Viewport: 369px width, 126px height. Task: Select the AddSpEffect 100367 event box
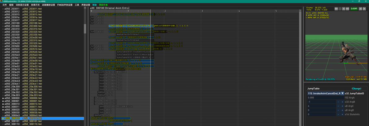point(135,35)
